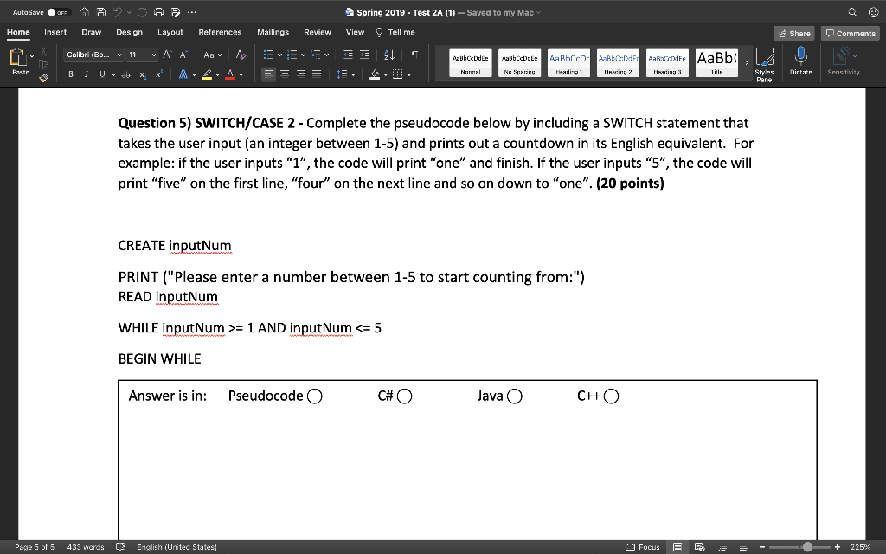Image resolution: width=886 pixels, height=554 pixels.
Task: Center align the paragraph
Action: [x=286, y=74]
